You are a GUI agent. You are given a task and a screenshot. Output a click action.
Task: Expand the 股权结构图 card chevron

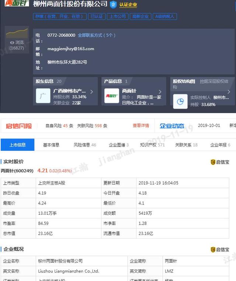tap(229, 92)
